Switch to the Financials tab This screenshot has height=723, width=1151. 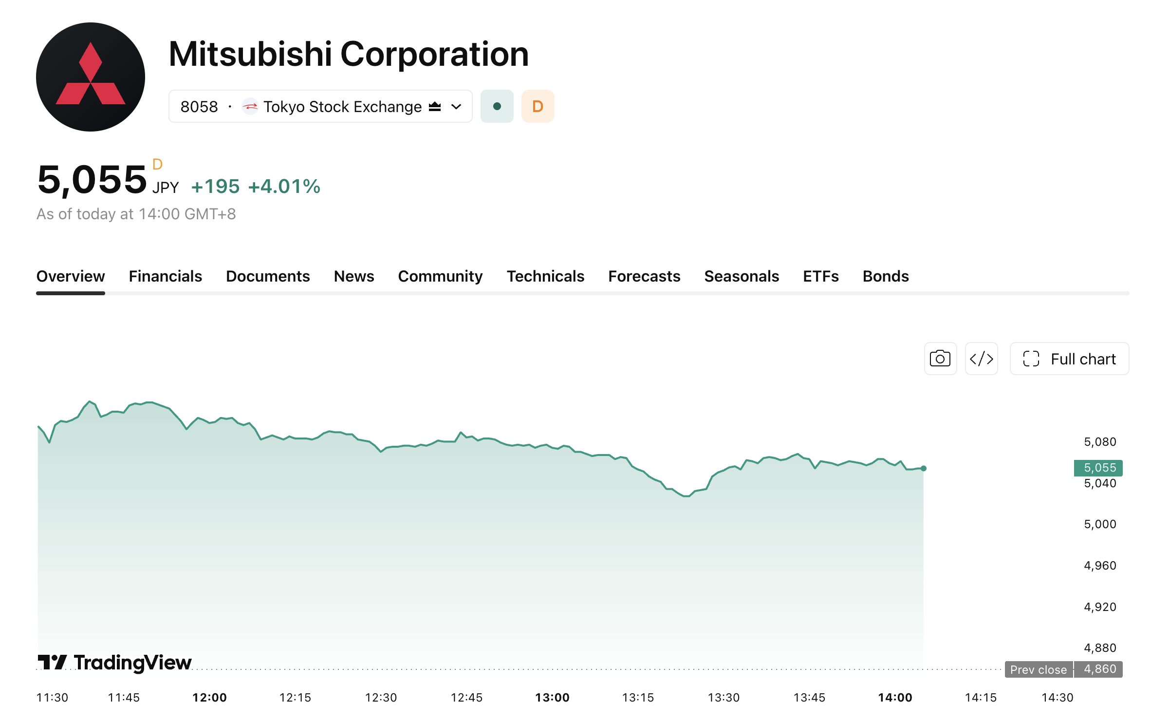click(165, 276)
